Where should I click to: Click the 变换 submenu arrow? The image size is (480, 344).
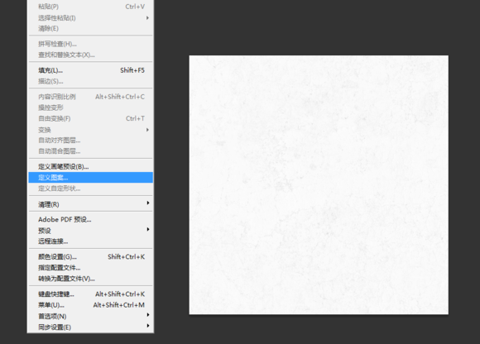pyautogui.click(x=148, y=130)
